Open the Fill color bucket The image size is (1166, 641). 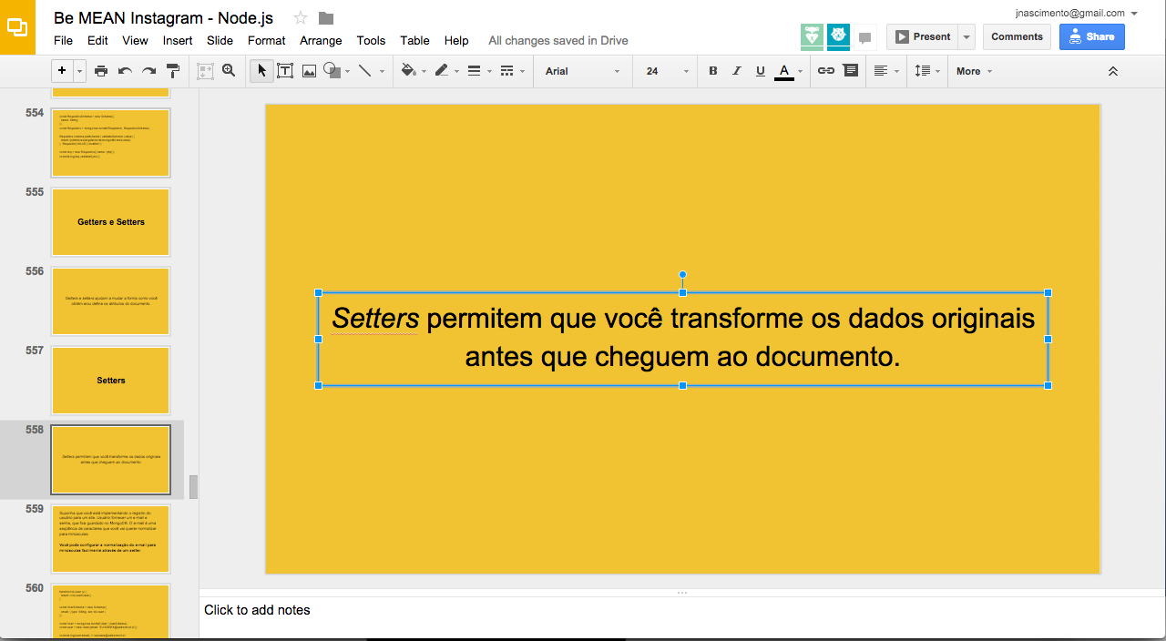(x=409, y=71)
